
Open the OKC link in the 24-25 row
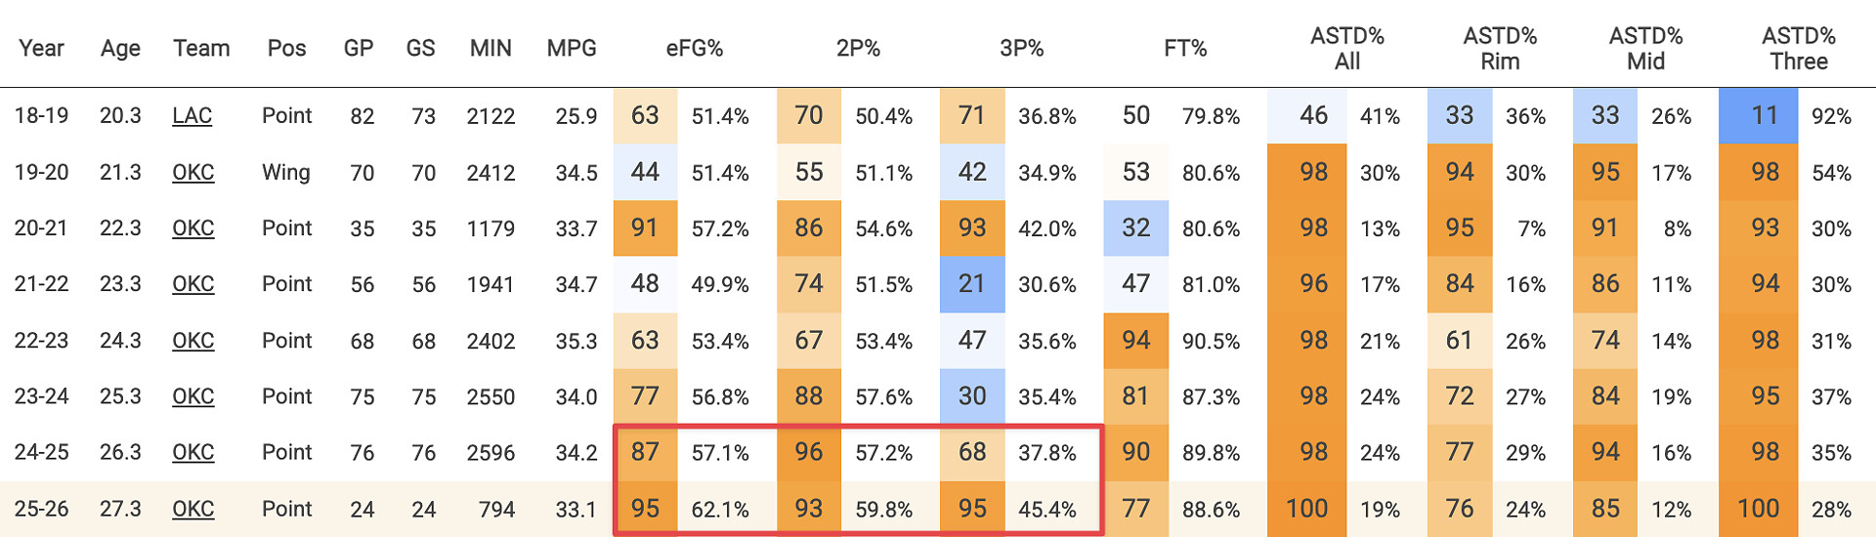pyautogui.click(x=192, y=453)
